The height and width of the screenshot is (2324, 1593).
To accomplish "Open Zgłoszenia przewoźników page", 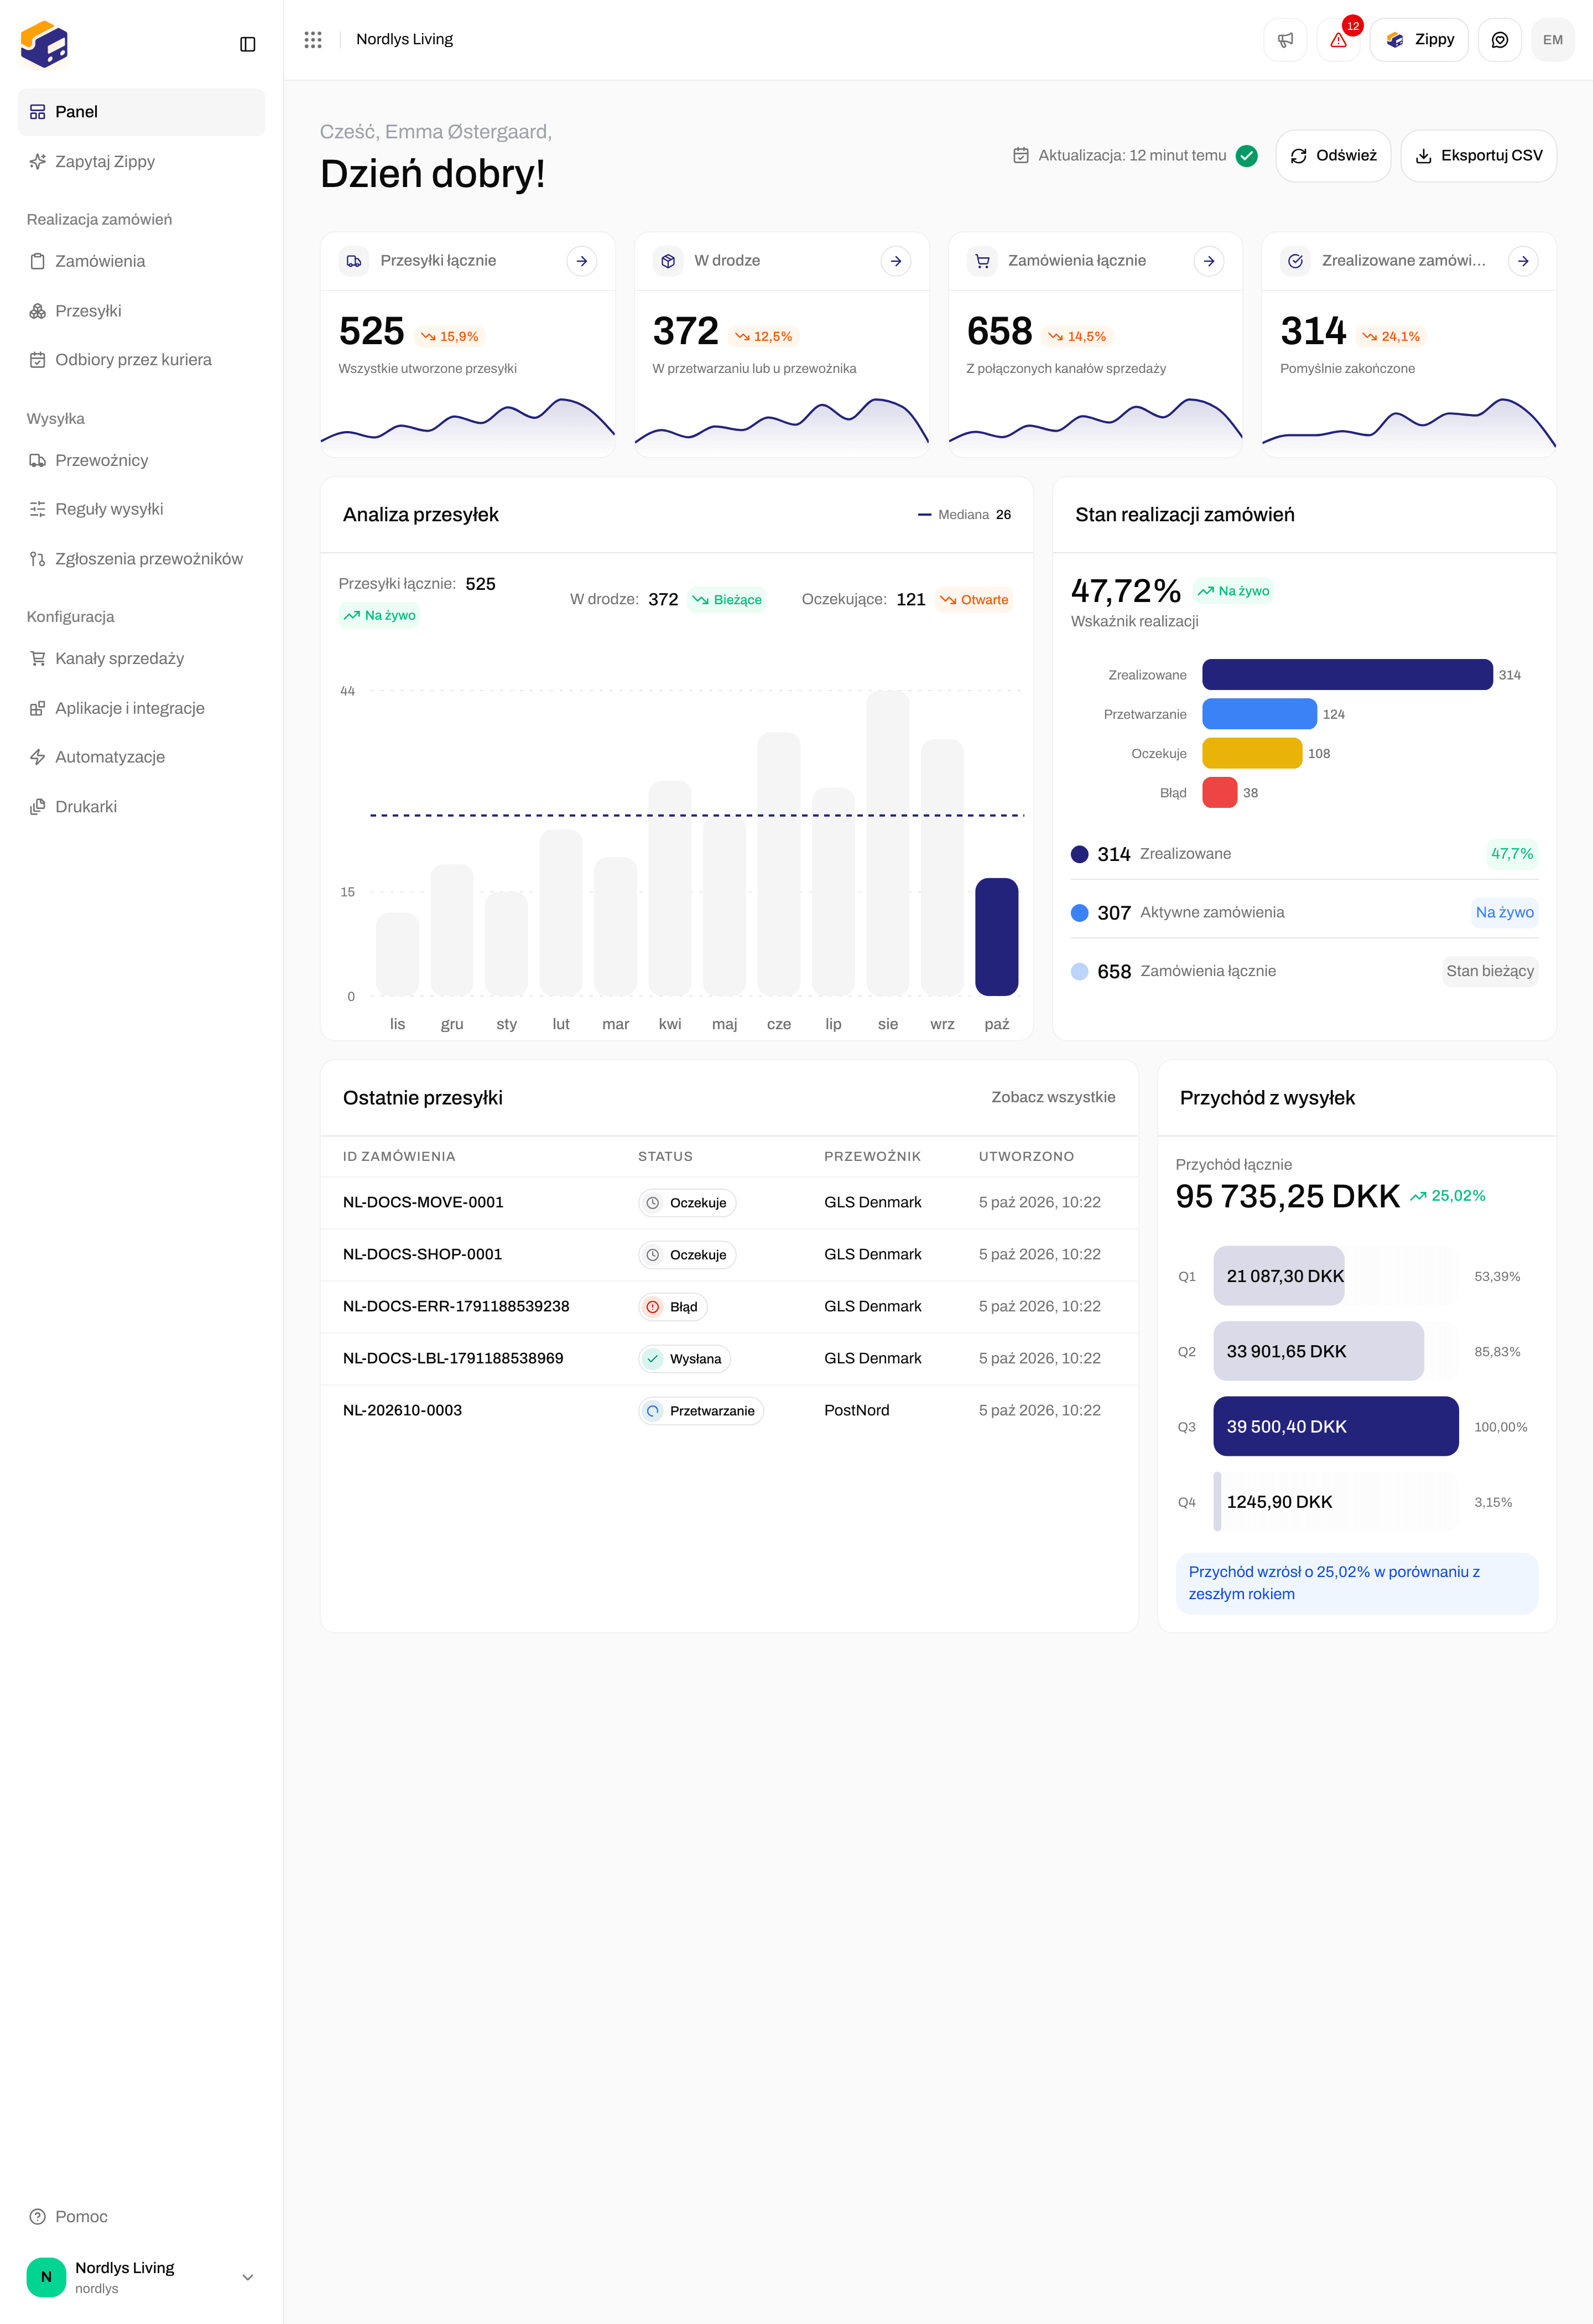I will click(141, 559).
